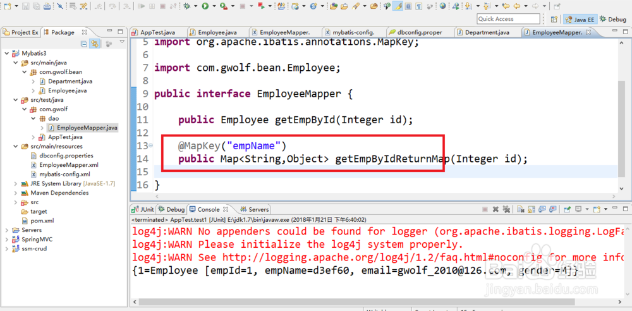Collapse the com.gwolf.bean package

[x=24, y=72]
